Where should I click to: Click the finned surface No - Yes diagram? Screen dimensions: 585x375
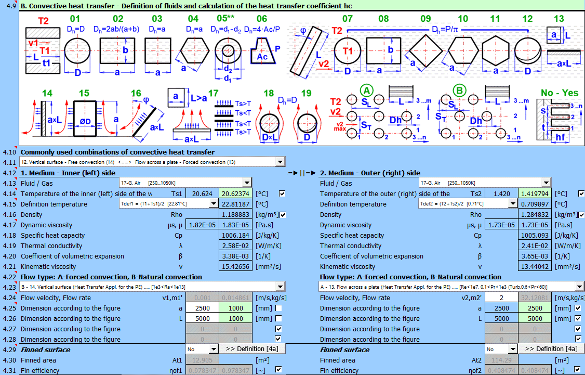[x=559, y=117]
